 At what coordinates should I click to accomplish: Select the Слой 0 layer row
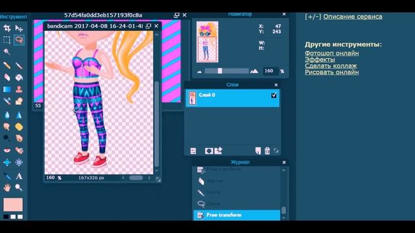(232, 98)
